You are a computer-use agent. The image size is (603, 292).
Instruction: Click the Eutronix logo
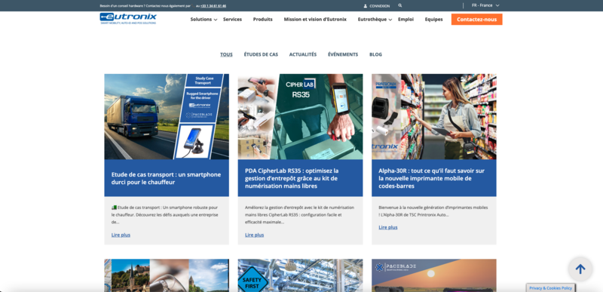pyautogui.click(x=128, y=18)
